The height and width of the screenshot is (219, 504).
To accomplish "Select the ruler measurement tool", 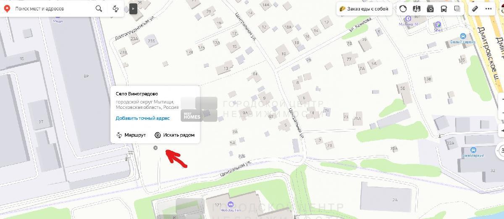I will 475,8.
